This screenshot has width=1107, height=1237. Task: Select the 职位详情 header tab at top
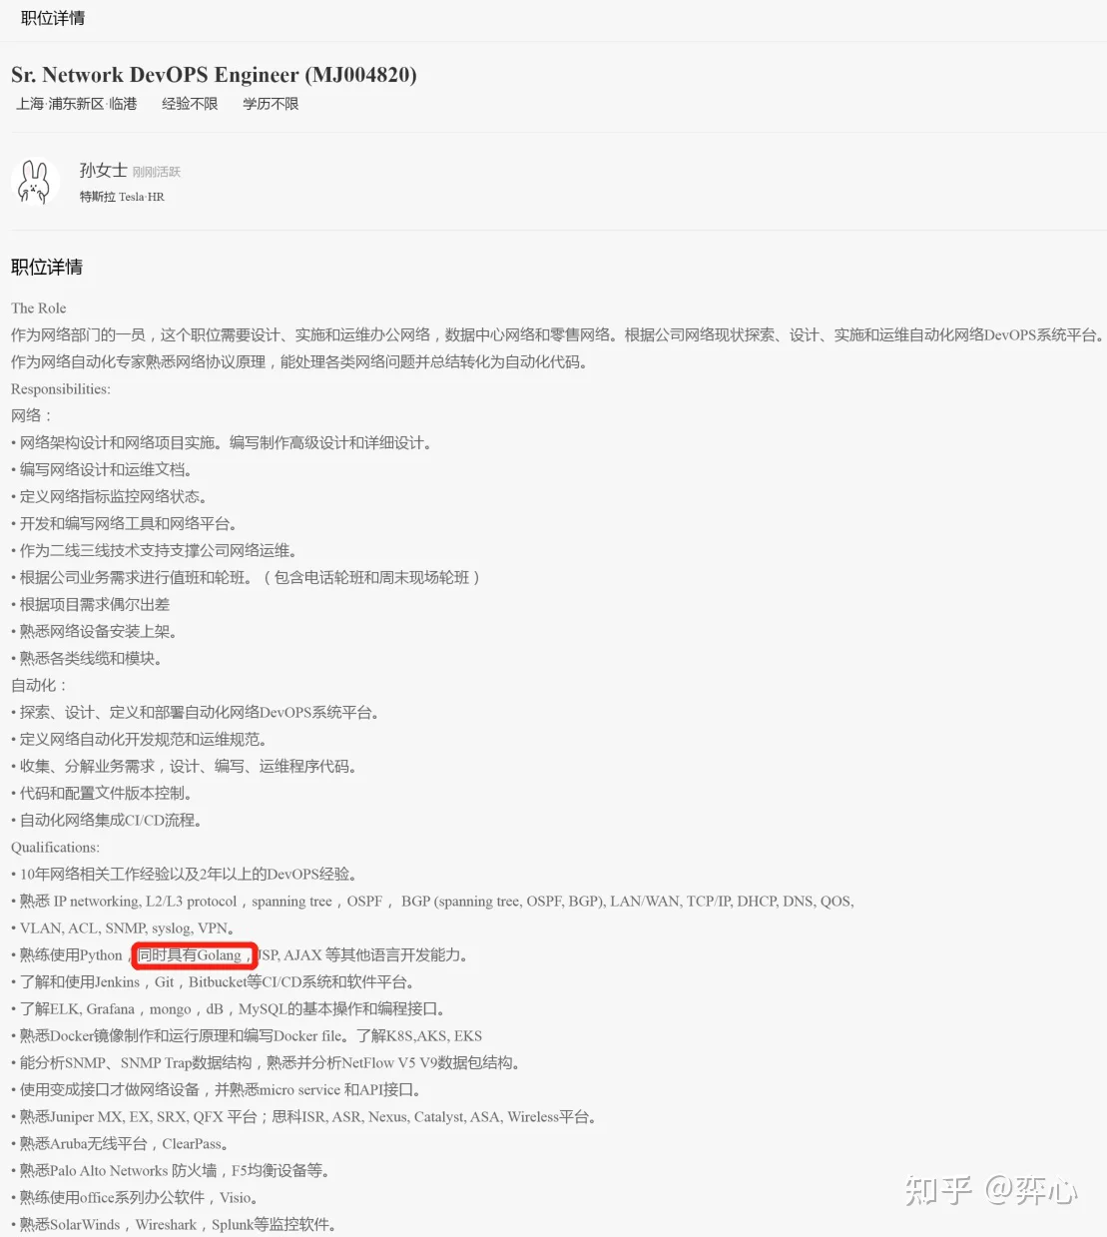(53, 18)
